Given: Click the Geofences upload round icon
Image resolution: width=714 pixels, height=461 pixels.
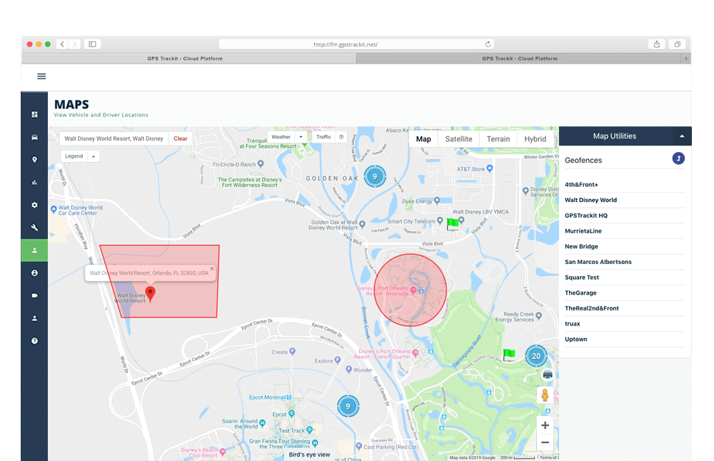Looking at the screenshot, I should 678,158.
